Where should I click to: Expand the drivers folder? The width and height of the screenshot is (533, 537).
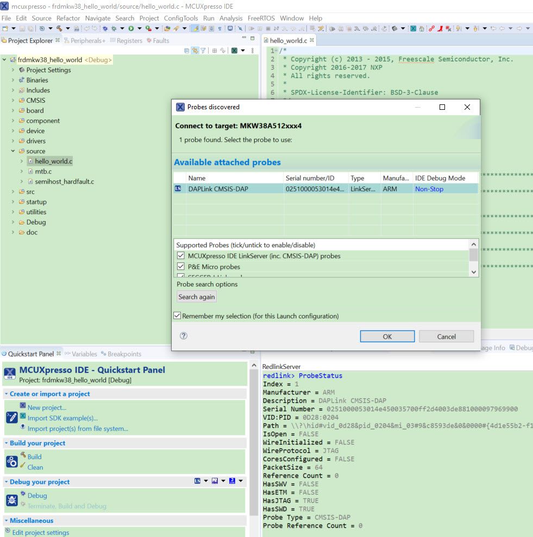pyautogui.click(x=13, y=141)
